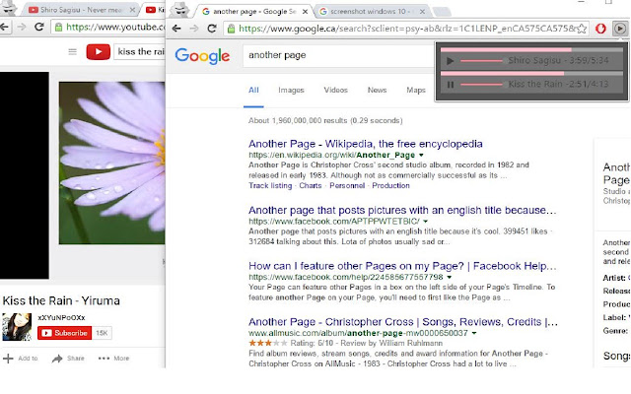Screen dimensions: 631x394
Task: Expand dropdown beside allmusic.com result URL
Action: (474, 333)
